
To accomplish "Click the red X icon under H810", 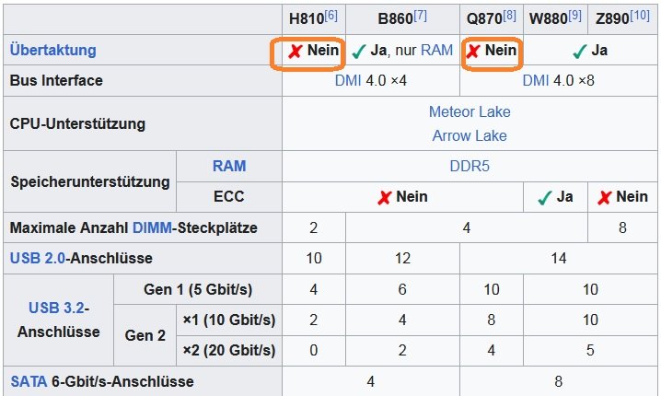I will click(296, 51).
